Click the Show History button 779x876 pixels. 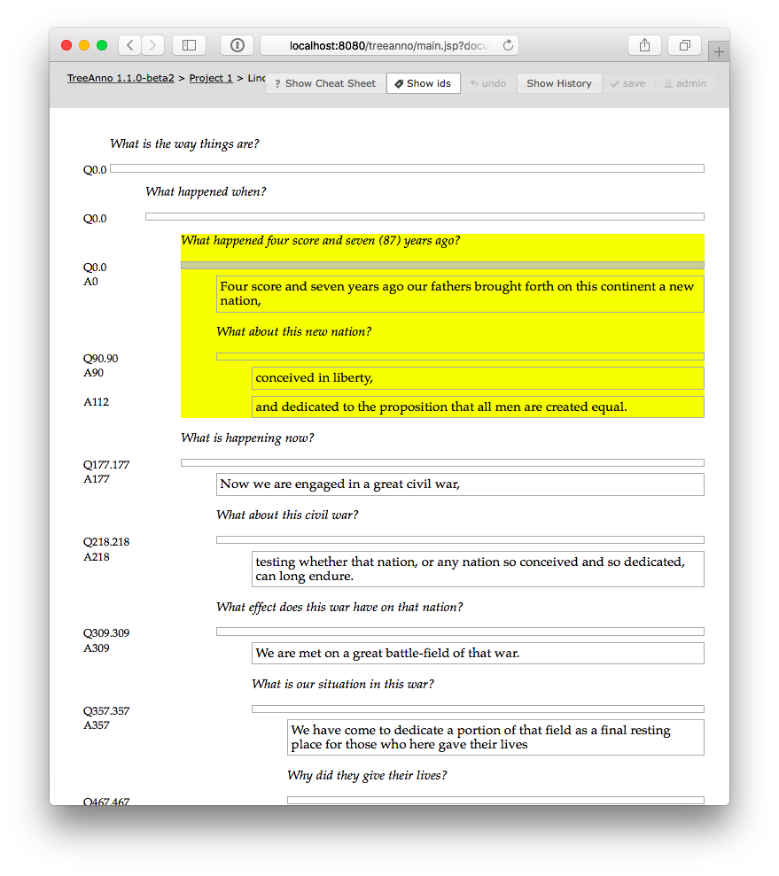coord(559,83)
